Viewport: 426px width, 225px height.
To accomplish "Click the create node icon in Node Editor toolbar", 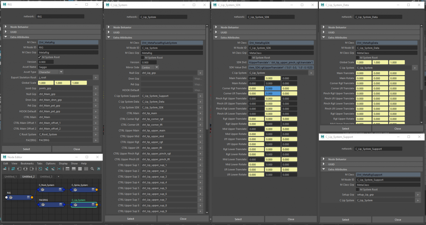I will (5, 169).
